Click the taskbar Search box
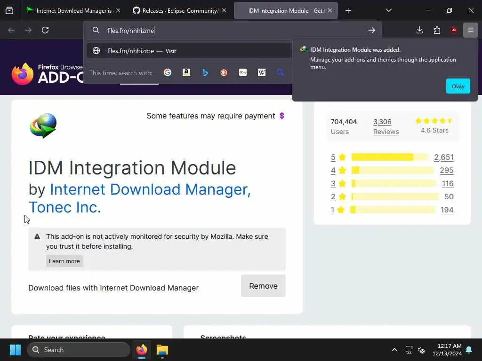 click(x=79, y=350)
